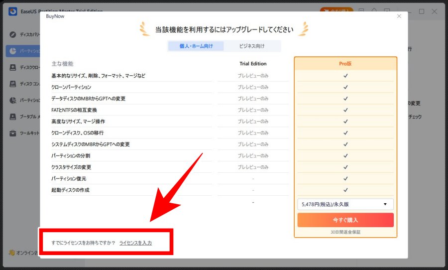The width and height of the screenshot is (448, 270).
Task: Click プレビューのみ beside FATとNTFSの相互変換
Action: (x=253, y=110)
